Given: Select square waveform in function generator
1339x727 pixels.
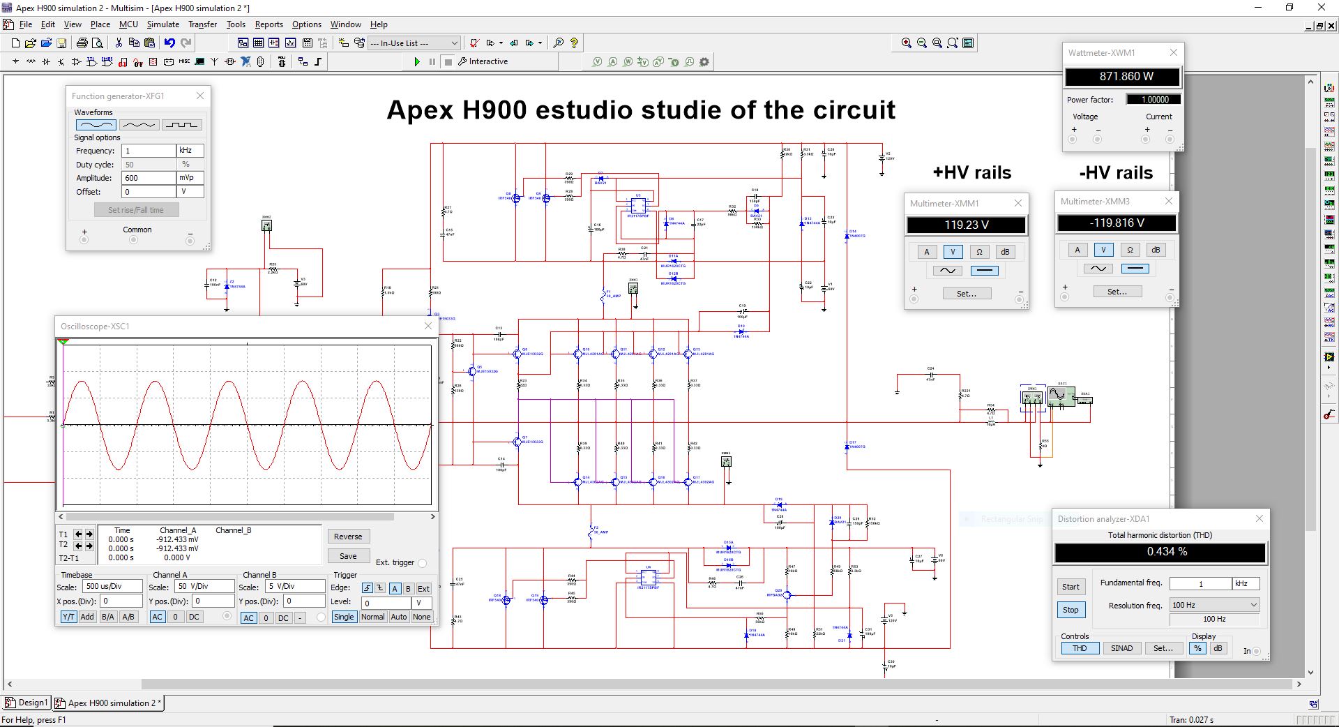Looking at the screenshot, I should tap(182, 125).
